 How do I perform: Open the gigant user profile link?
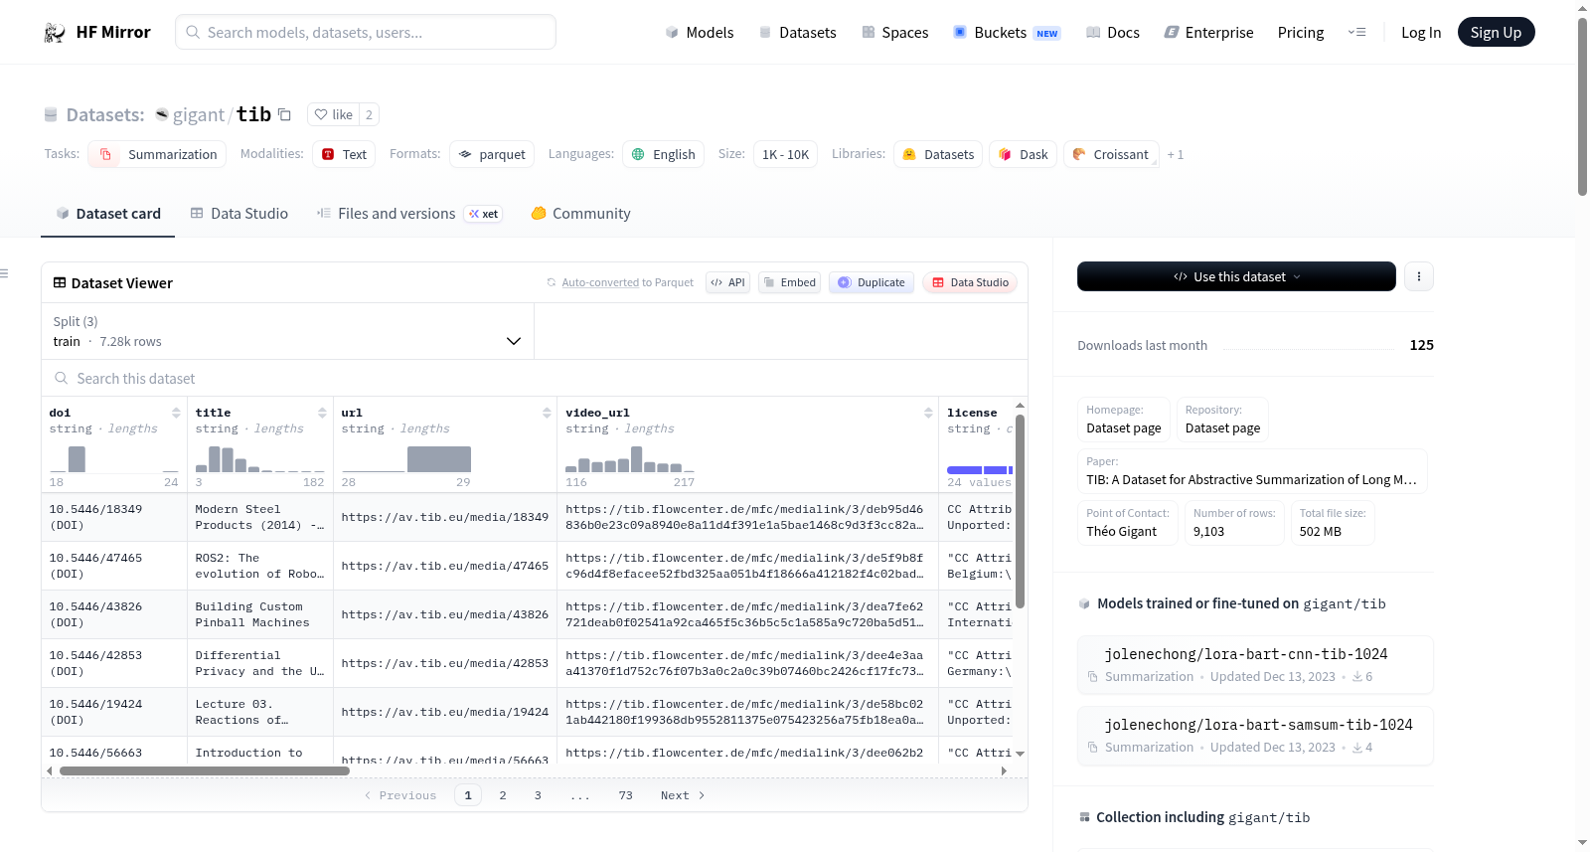click(x=199, y=115)
